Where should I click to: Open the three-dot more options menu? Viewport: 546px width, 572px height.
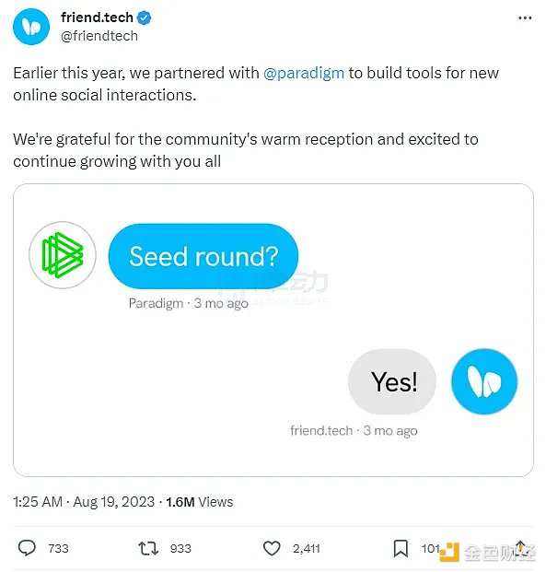point(525,18)
